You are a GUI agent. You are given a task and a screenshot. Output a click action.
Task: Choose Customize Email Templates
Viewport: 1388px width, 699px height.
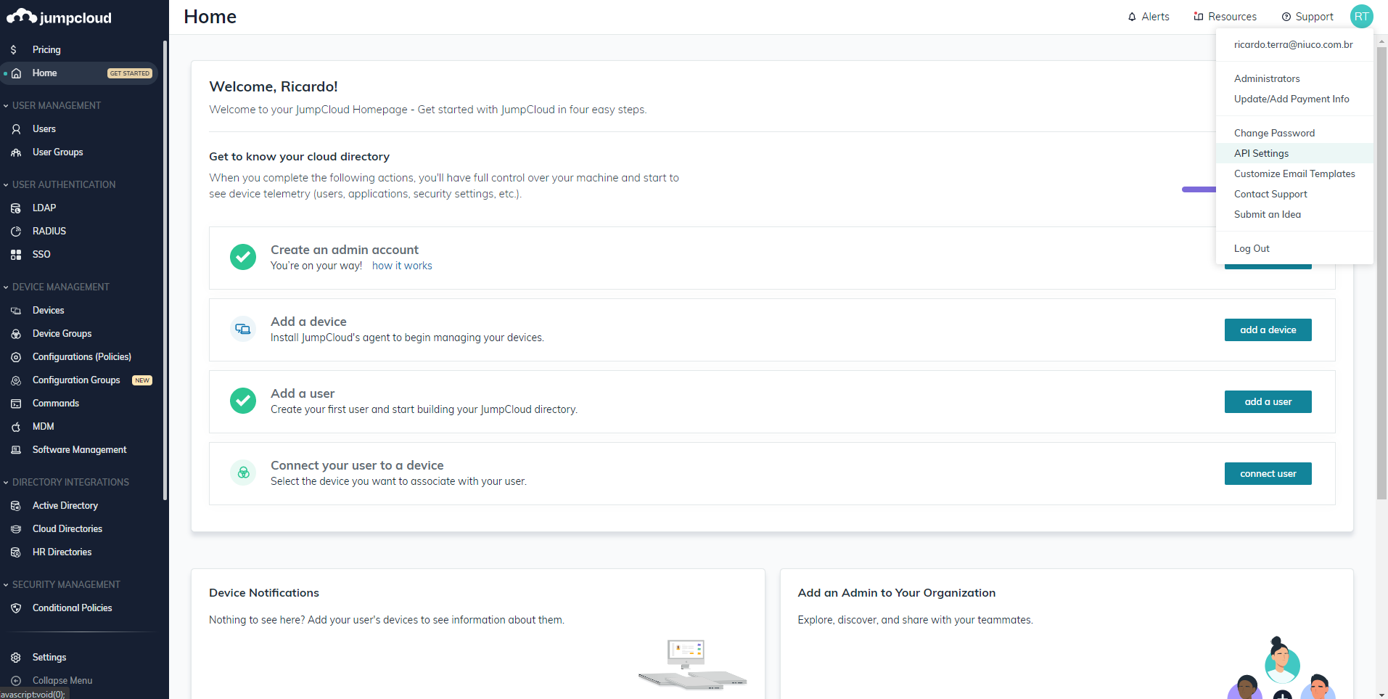pyautogui.click(x=1294, y=173)
